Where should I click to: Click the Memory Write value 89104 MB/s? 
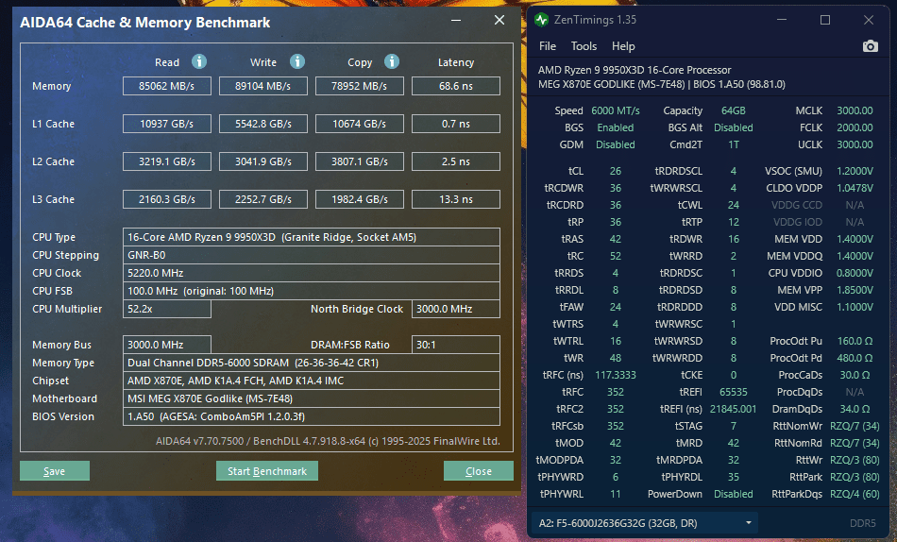click(x=263, y=86)
